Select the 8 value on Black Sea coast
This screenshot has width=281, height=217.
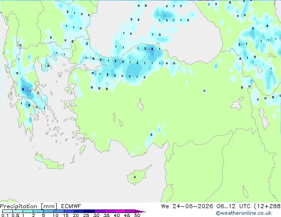pyautogui.click(x=152, y=49)
